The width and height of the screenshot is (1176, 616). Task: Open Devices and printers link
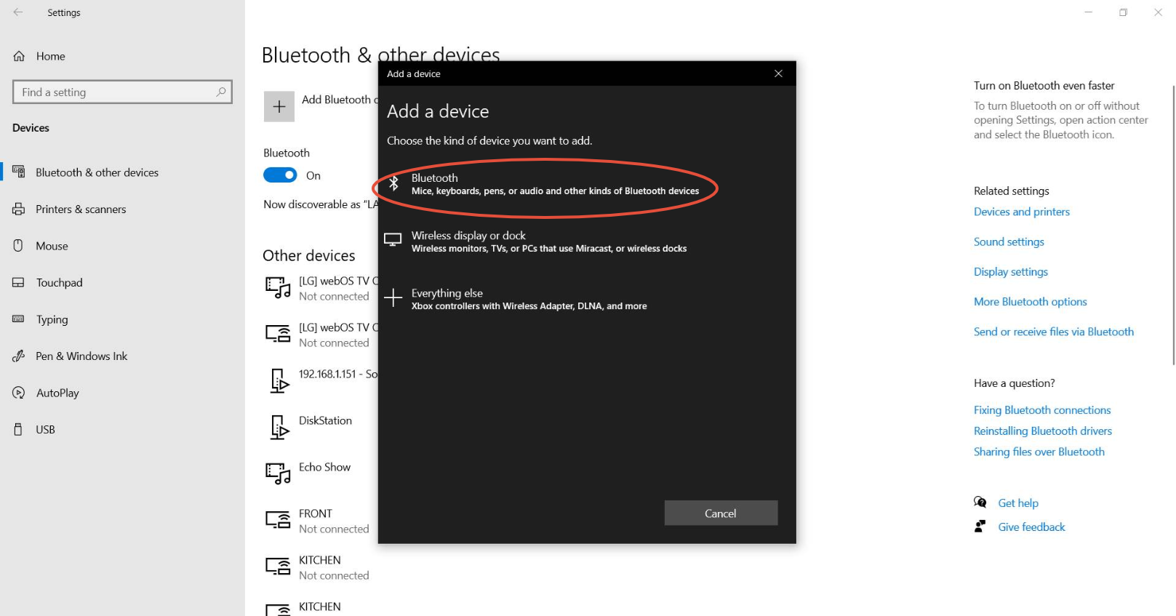click(1022, 212)
